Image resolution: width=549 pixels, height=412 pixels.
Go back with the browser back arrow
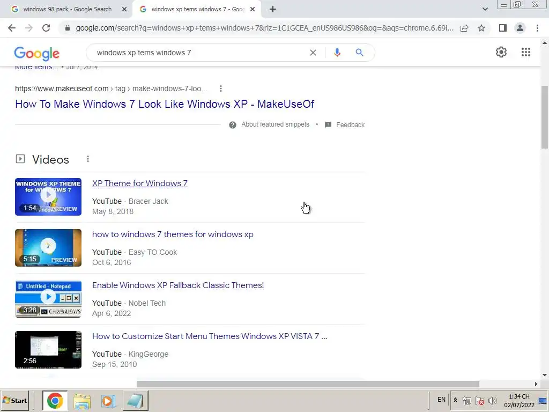(12, 28)
